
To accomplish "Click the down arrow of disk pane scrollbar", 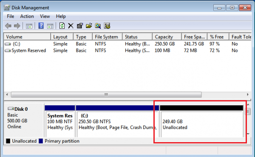I will tap(248, 134).
